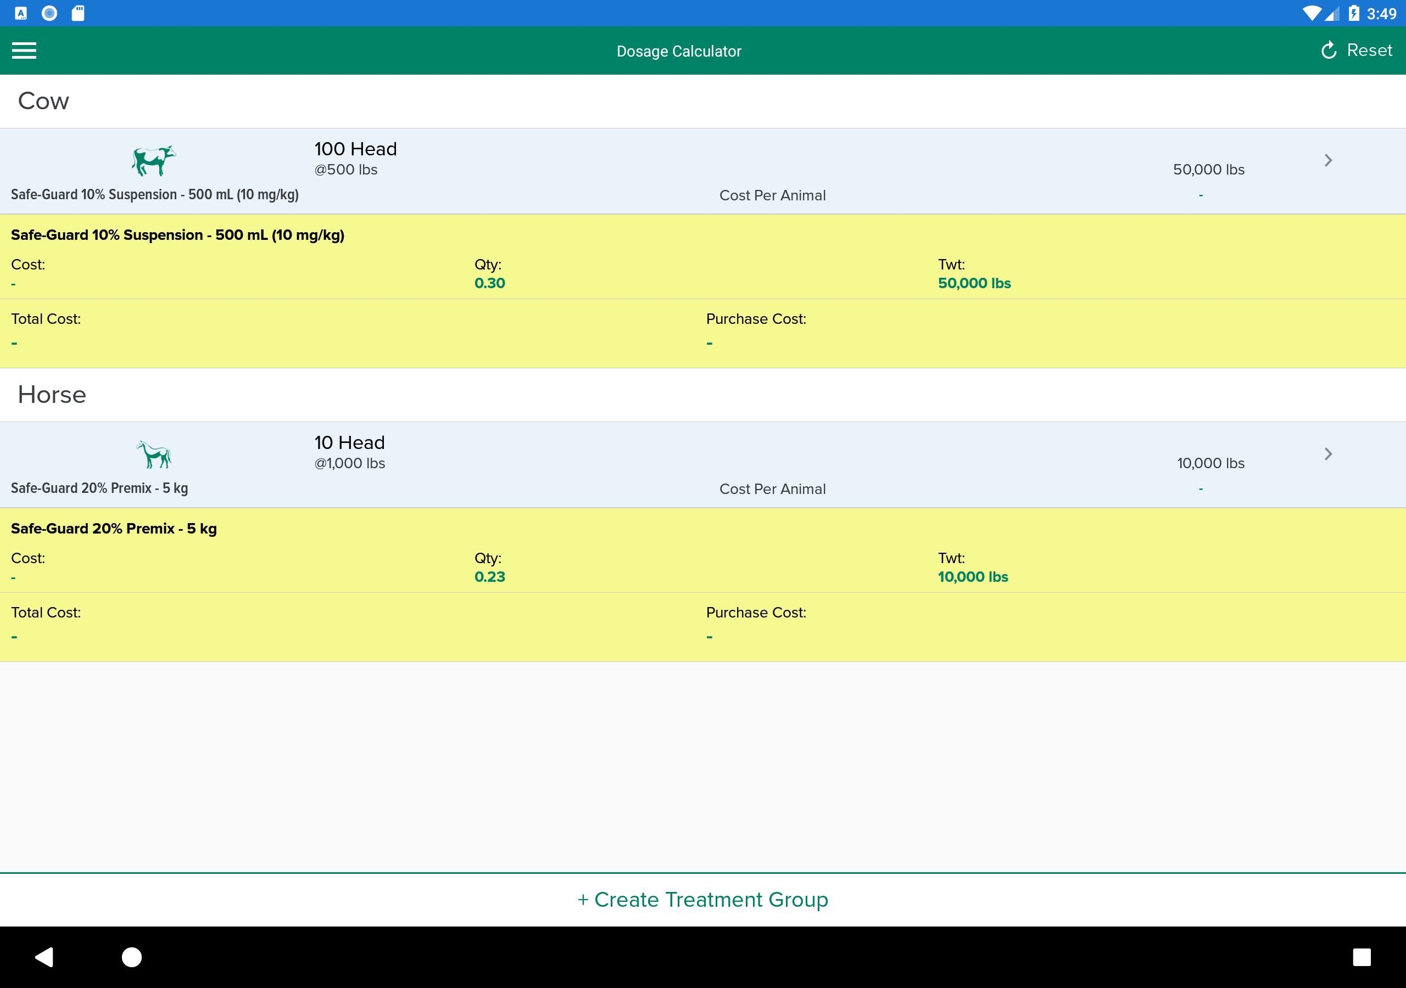The height and width of the screenshot is (988, 1406).
Task: Expand the Cow 100 Head group chevron
Action: 1327,160
